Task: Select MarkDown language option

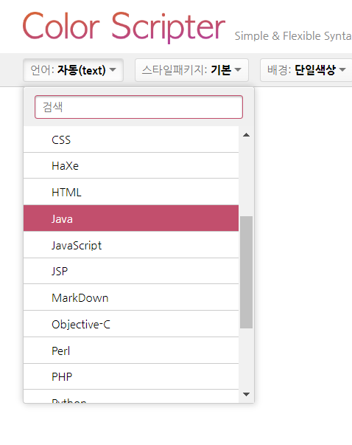Action: pos(131,297)
